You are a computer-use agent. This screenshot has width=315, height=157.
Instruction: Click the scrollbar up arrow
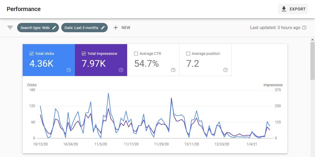click(312, 39)
